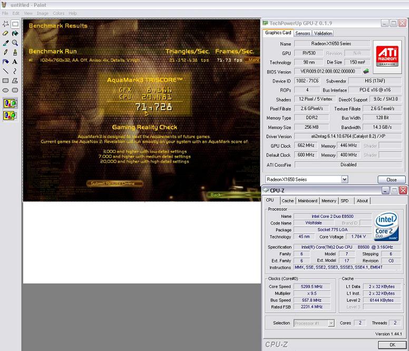Open the Image menu in Paint

point(43,13)
